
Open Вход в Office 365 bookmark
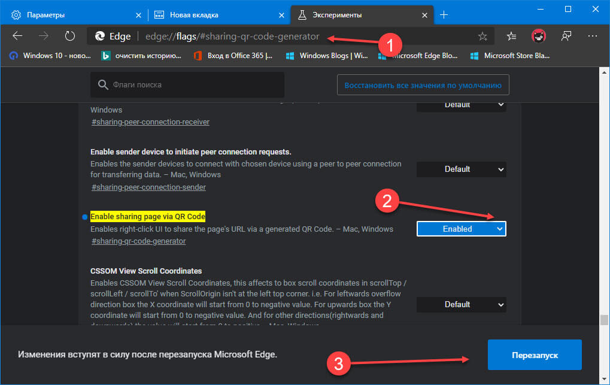click(x=233, y=56)
